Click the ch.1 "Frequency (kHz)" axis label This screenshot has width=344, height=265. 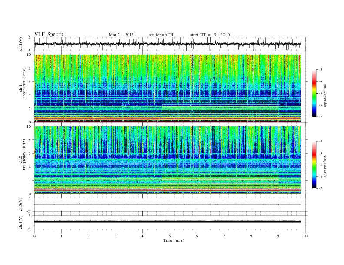(24, 83)
